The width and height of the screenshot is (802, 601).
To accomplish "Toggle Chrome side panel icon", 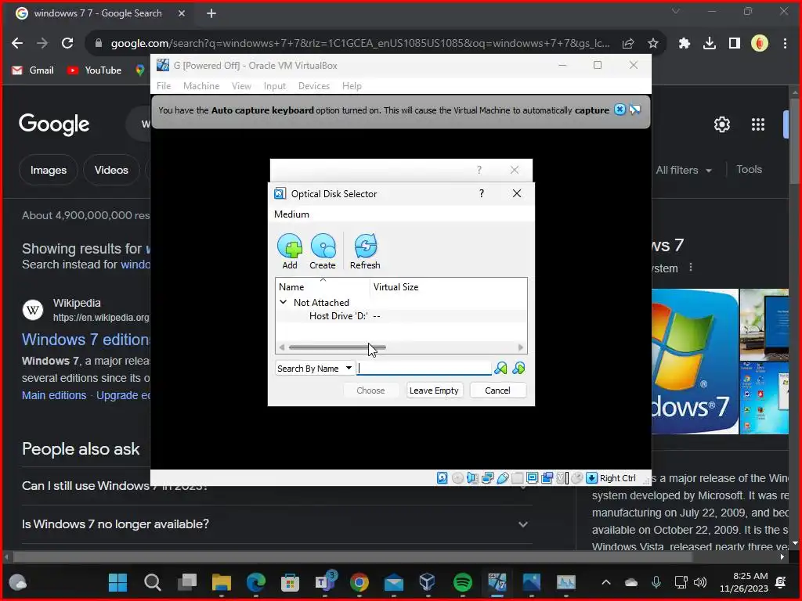I will (x=735, y=44).
